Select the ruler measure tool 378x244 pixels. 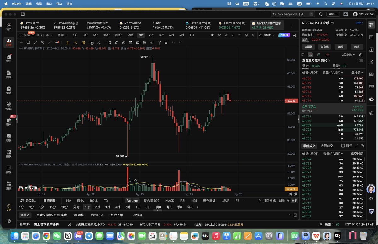pos(116,42)
